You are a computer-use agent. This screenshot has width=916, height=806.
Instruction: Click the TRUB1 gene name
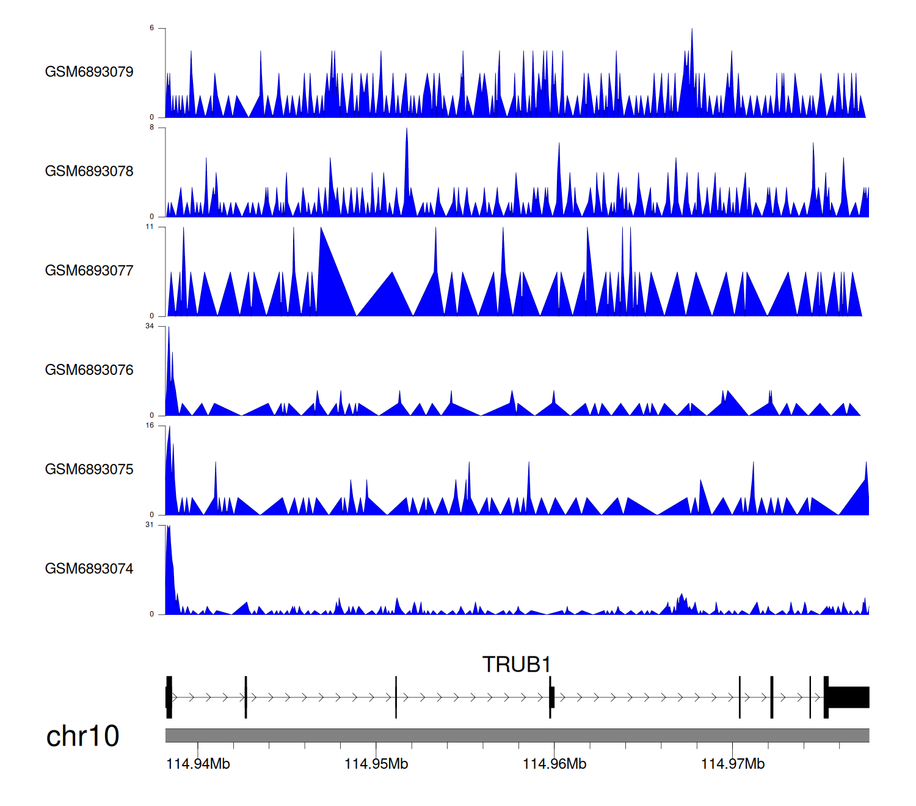coord(517,664)
